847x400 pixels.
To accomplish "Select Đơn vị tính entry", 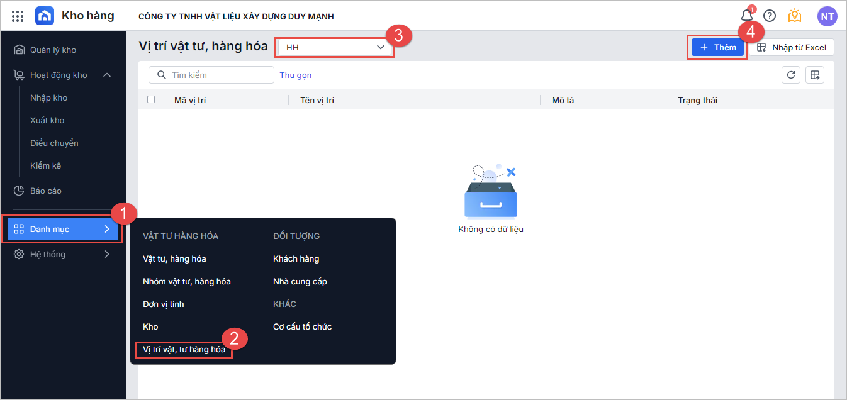I will pyautogui.click(x=164, y=304).
